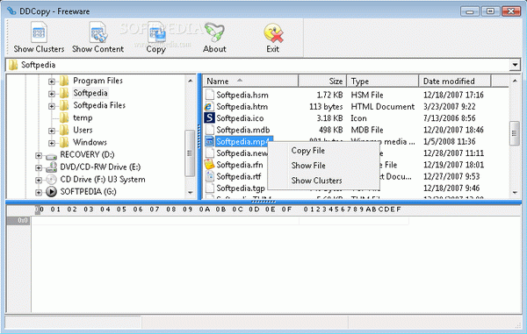
Task: Select the Softpedia.tgp file name
Action: 241,188
